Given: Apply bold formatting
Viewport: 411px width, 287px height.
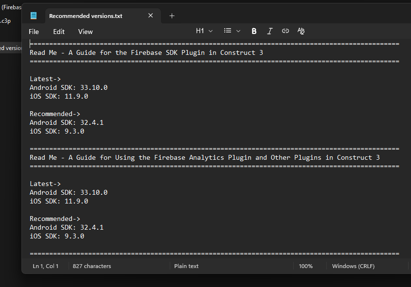Looking at the screenshot, I should point(254,31).
